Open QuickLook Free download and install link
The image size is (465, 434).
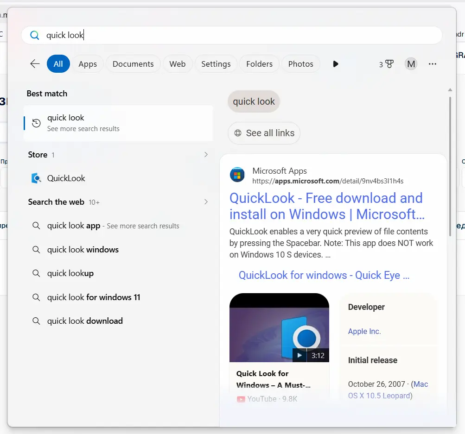(327, 206)
